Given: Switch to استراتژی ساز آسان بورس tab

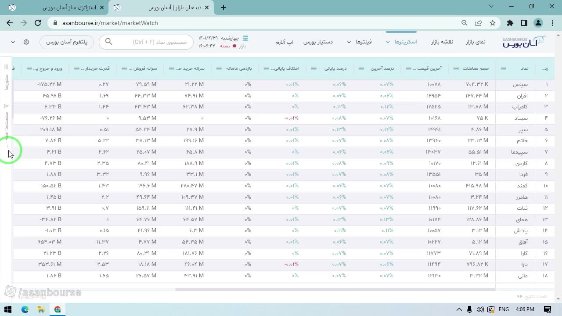Looking at the screenshot, I should pyautogui.click(x=69, y=7).
